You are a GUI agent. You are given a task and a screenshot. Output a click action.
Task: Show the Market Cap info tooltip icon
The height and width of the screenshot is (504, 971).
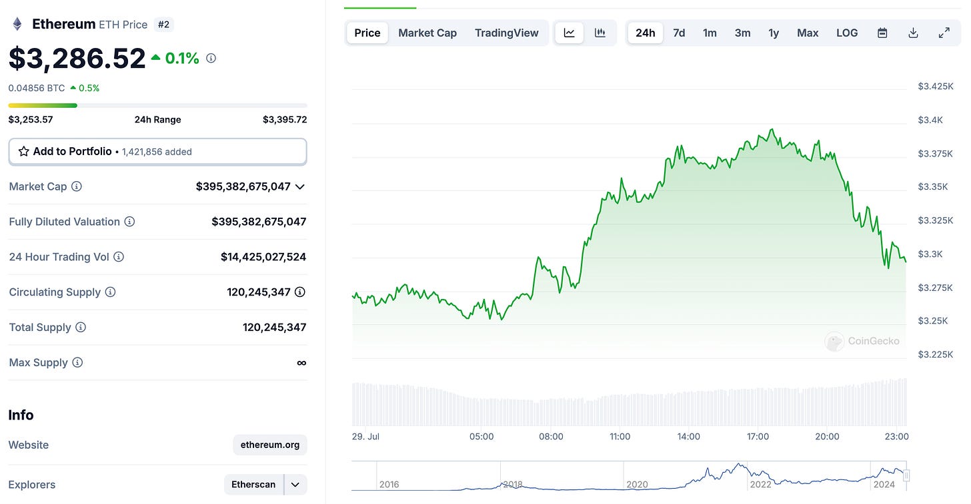(x=77, y=186)
